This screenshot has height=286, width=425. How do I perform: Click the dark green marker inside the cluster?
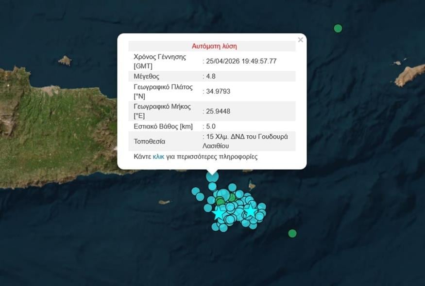[x=220, y=201]
